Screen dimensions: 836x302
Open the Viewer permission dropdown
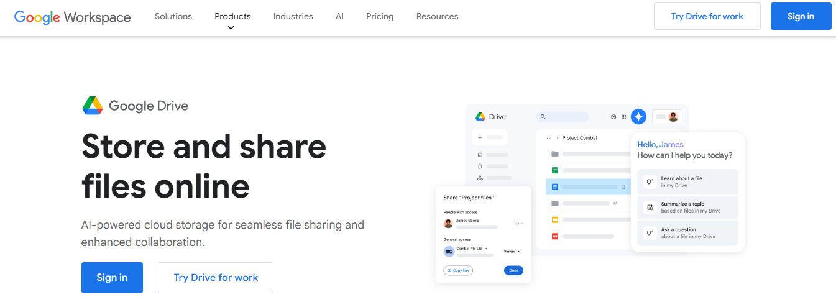(512, 251)
